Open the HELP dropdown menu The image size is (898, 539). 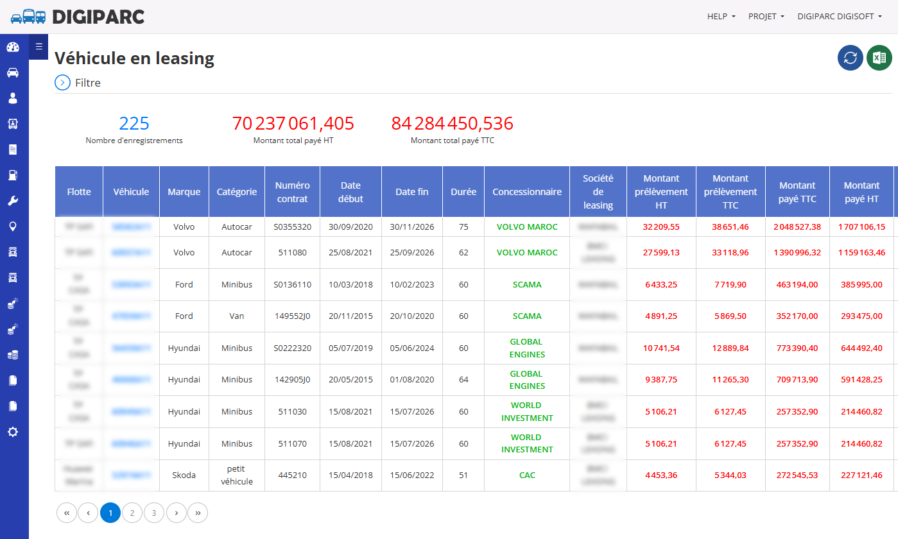(x=721, y=17)
